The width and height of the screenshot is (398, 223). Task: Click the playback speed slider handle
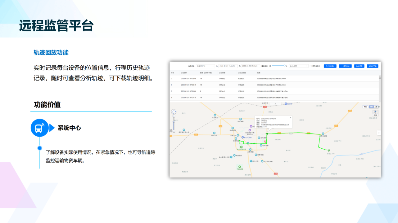[285, 66]
